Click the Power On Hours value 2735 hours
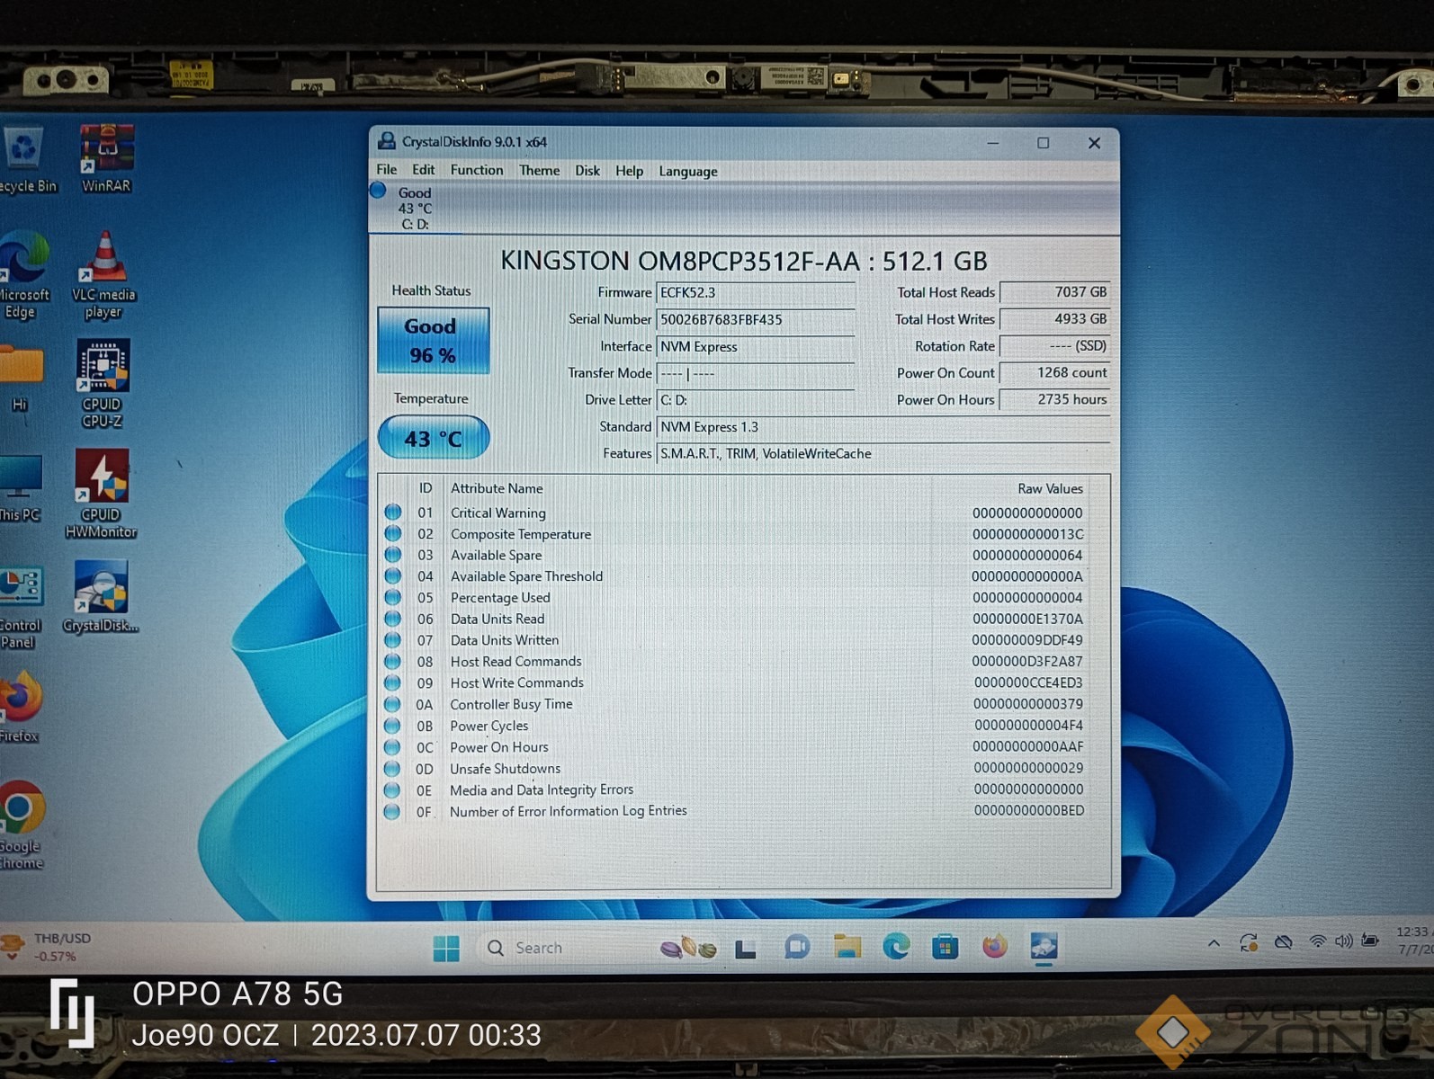Image resolution: width=1434 pixels, height=1079 pixels. click(x=1054, y=399)
